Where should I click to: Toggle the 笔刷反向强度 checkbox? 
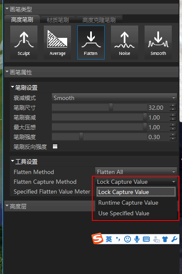55,146
